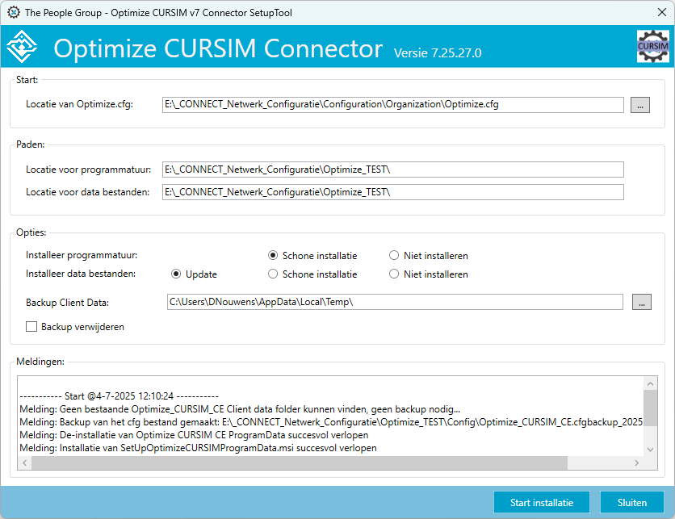Browse for Optimize.cfg location
Screen dimensions: 675x519
click(x=640, y=105)
